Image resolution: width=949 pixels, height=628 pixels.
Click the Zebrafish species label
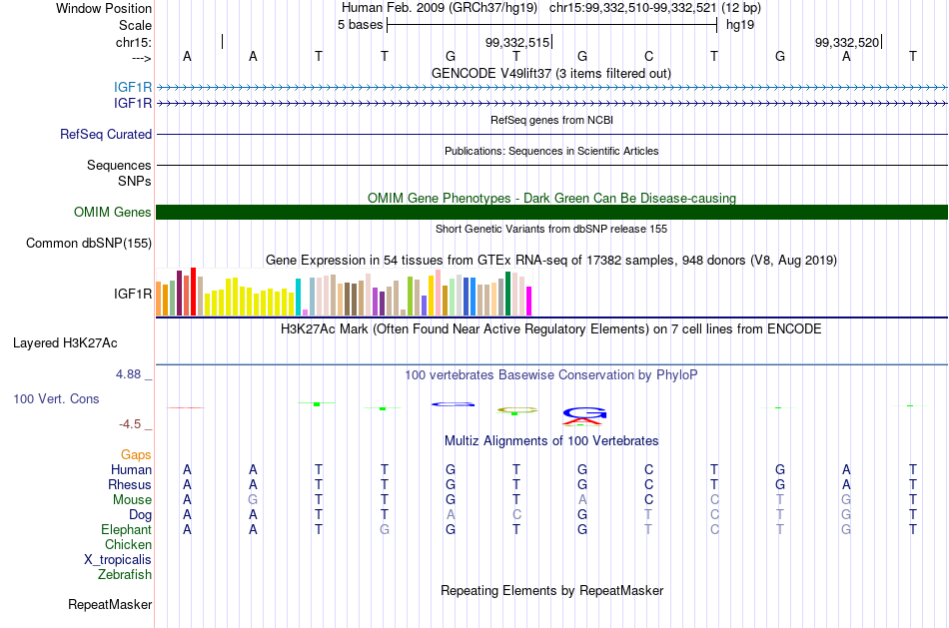125,574
